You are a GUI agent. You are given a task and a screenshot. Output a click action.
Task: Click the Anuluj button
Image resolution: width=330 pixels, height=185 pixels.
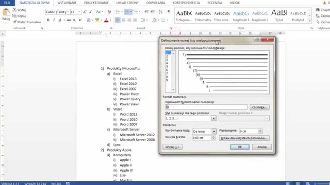(x=262, y=147)
